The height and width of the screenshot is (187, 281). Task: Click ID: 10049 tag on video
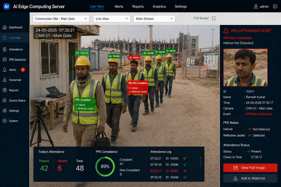(x=160, y=52)
